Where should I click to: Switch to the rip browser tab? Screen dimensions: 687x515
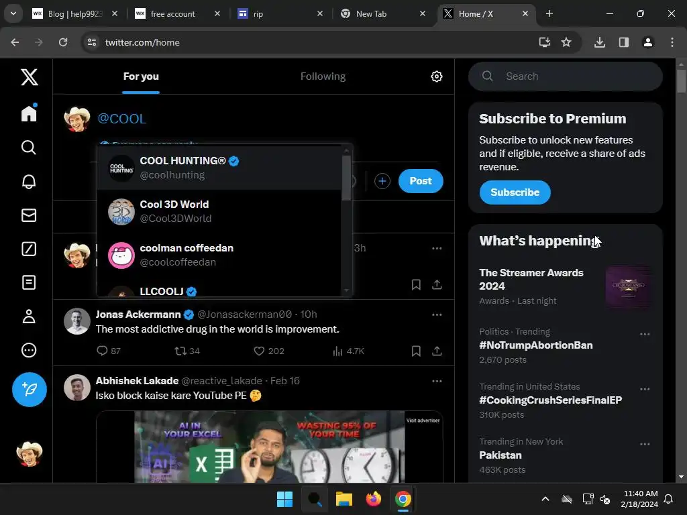coord(280,13)
